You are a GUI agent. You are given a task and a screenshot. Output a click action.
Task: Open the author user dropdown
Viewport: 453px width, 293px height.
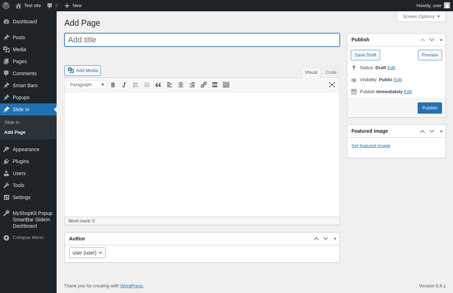click(87, 253)
